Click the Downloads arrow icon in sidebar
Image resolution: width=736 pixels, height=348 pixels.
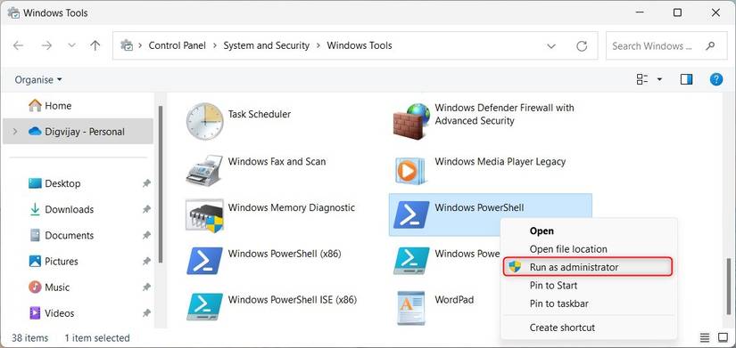[x=35, y=209]
